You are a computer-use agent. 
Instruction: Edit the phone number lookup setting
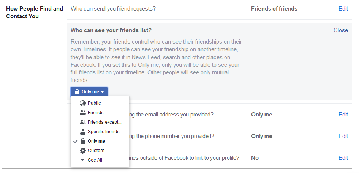343,136
